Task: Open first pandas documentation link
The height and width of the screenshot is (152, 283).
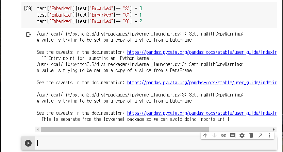Action: pyautogui.click(x=201, y=52)
